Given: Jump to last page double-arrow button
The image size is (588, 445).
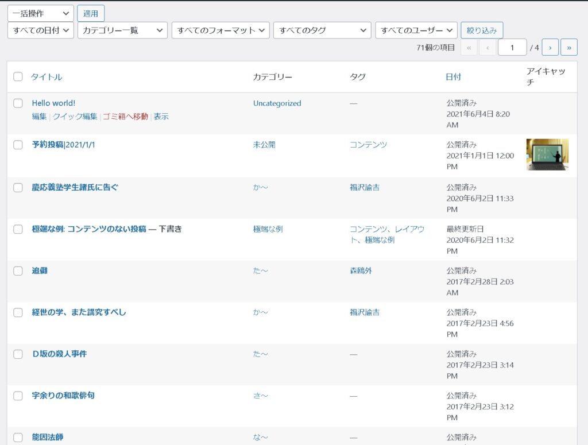Looking at the screenshot, I should (x=569, y=48).
